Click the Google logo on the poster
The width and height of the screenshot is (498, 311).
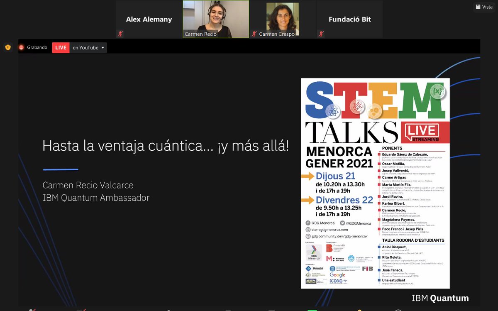coord(337,275)
